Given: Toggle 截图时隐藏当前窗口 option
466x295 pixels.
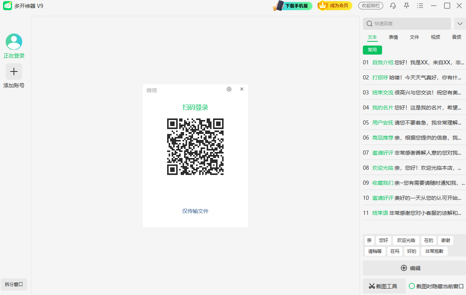Looking at the screenshot, I should [412, 286].
